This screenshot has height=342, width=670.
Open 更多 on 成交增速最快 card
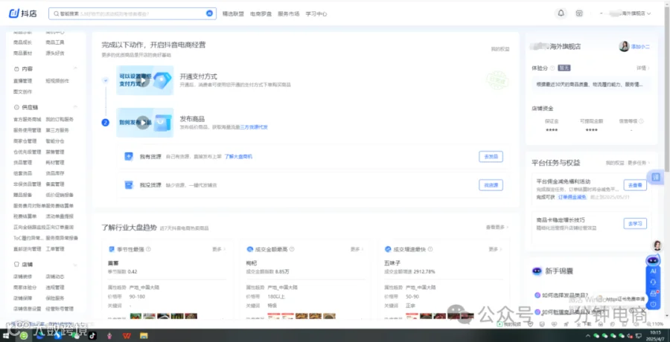(495, 249)
